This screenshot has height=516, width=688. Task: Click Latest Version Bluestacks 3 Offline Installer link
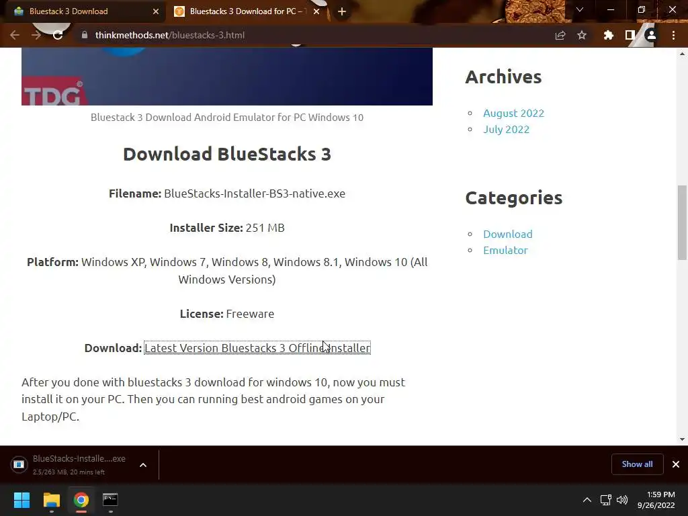(x=257, y=348)
